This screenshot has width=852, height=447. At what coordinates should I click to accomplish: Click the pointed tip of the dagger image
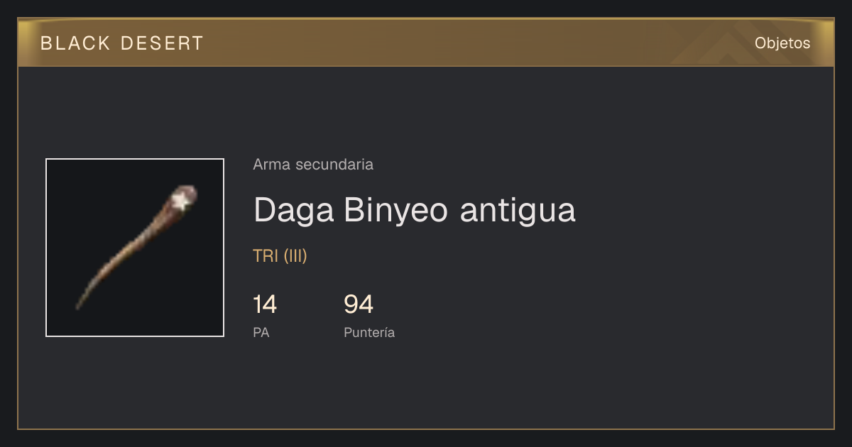coord(79,307)
